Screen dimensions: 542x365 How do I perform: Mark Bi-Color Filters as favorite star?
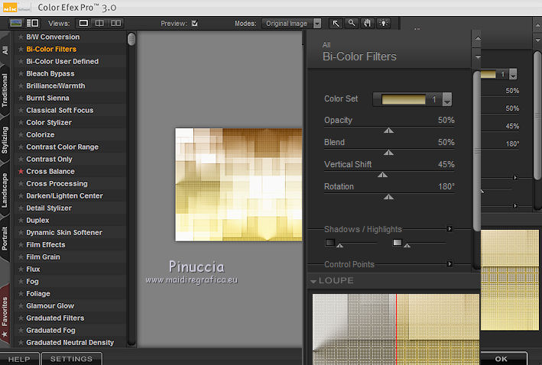(x=21, y=49)
